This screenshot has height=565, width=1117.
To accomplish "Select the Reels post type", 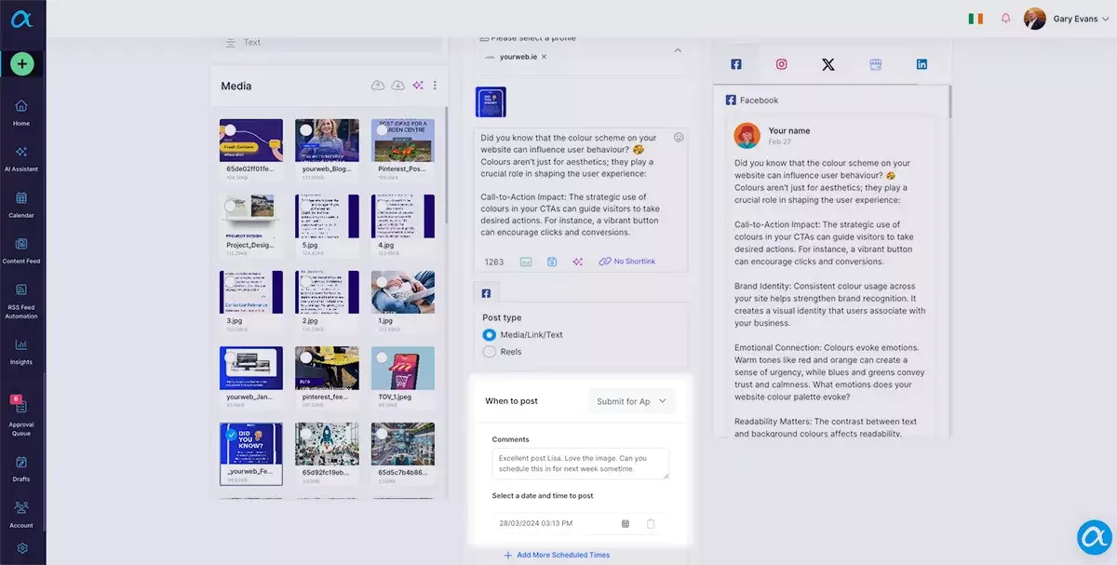I will [490, 352].
